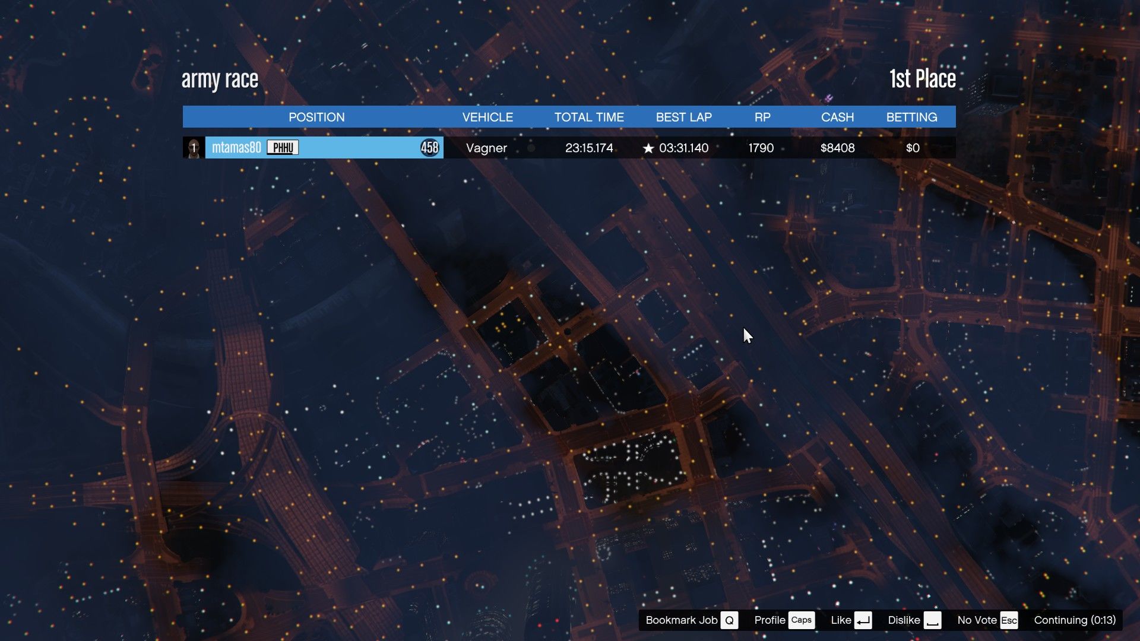Click the VEHICLE column header
Image resolution: width=1140 pixels, height=641 pixels.
(487, 117)
